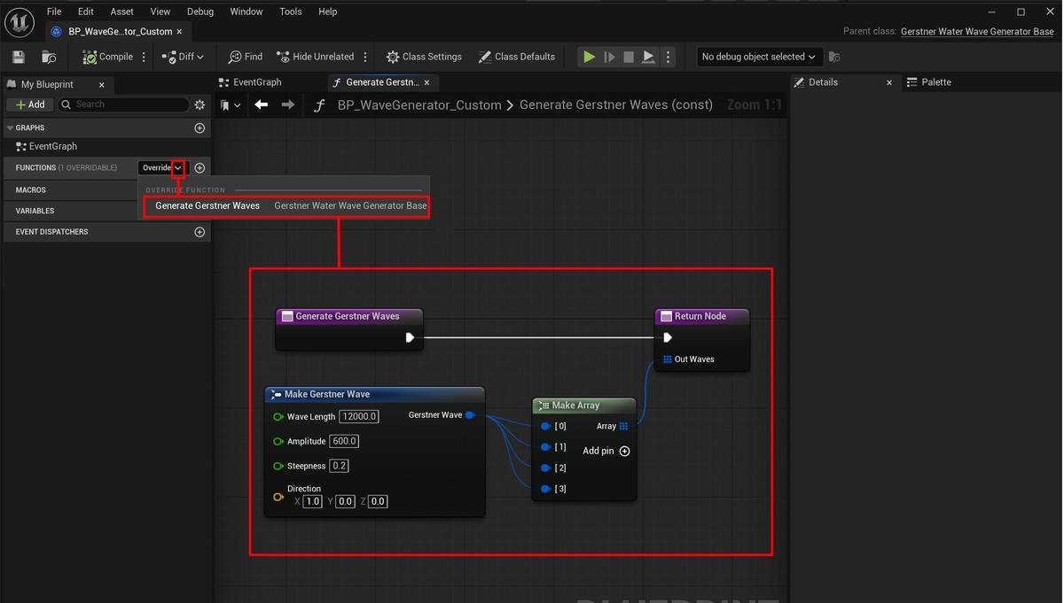Edit the Amplitude value 600.0
Image resolution: width=1064 pixels, height=603 pixels.
344,441
